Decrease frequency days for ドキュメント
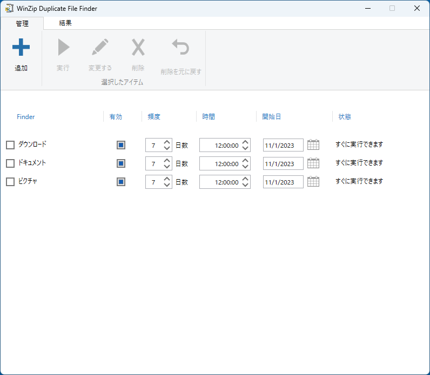The height and width of the screenshot is (375, 430). click(167, 167)
